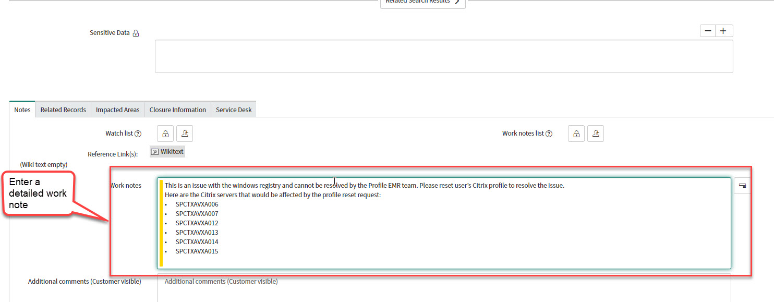The width and height of the screenshot is (774, 302).
Task: Unlock the Watch list field
Action: click(x=165, y=134)
